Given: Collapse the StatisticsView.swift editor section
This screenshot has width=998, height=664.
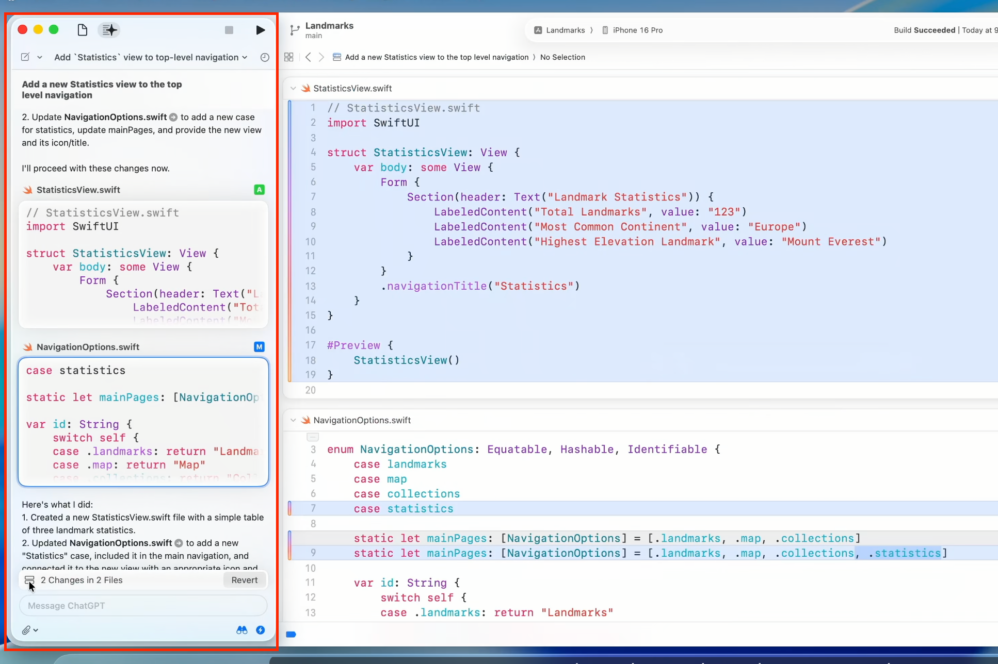Looking at the screenshot, I should (x=293, y=88).
